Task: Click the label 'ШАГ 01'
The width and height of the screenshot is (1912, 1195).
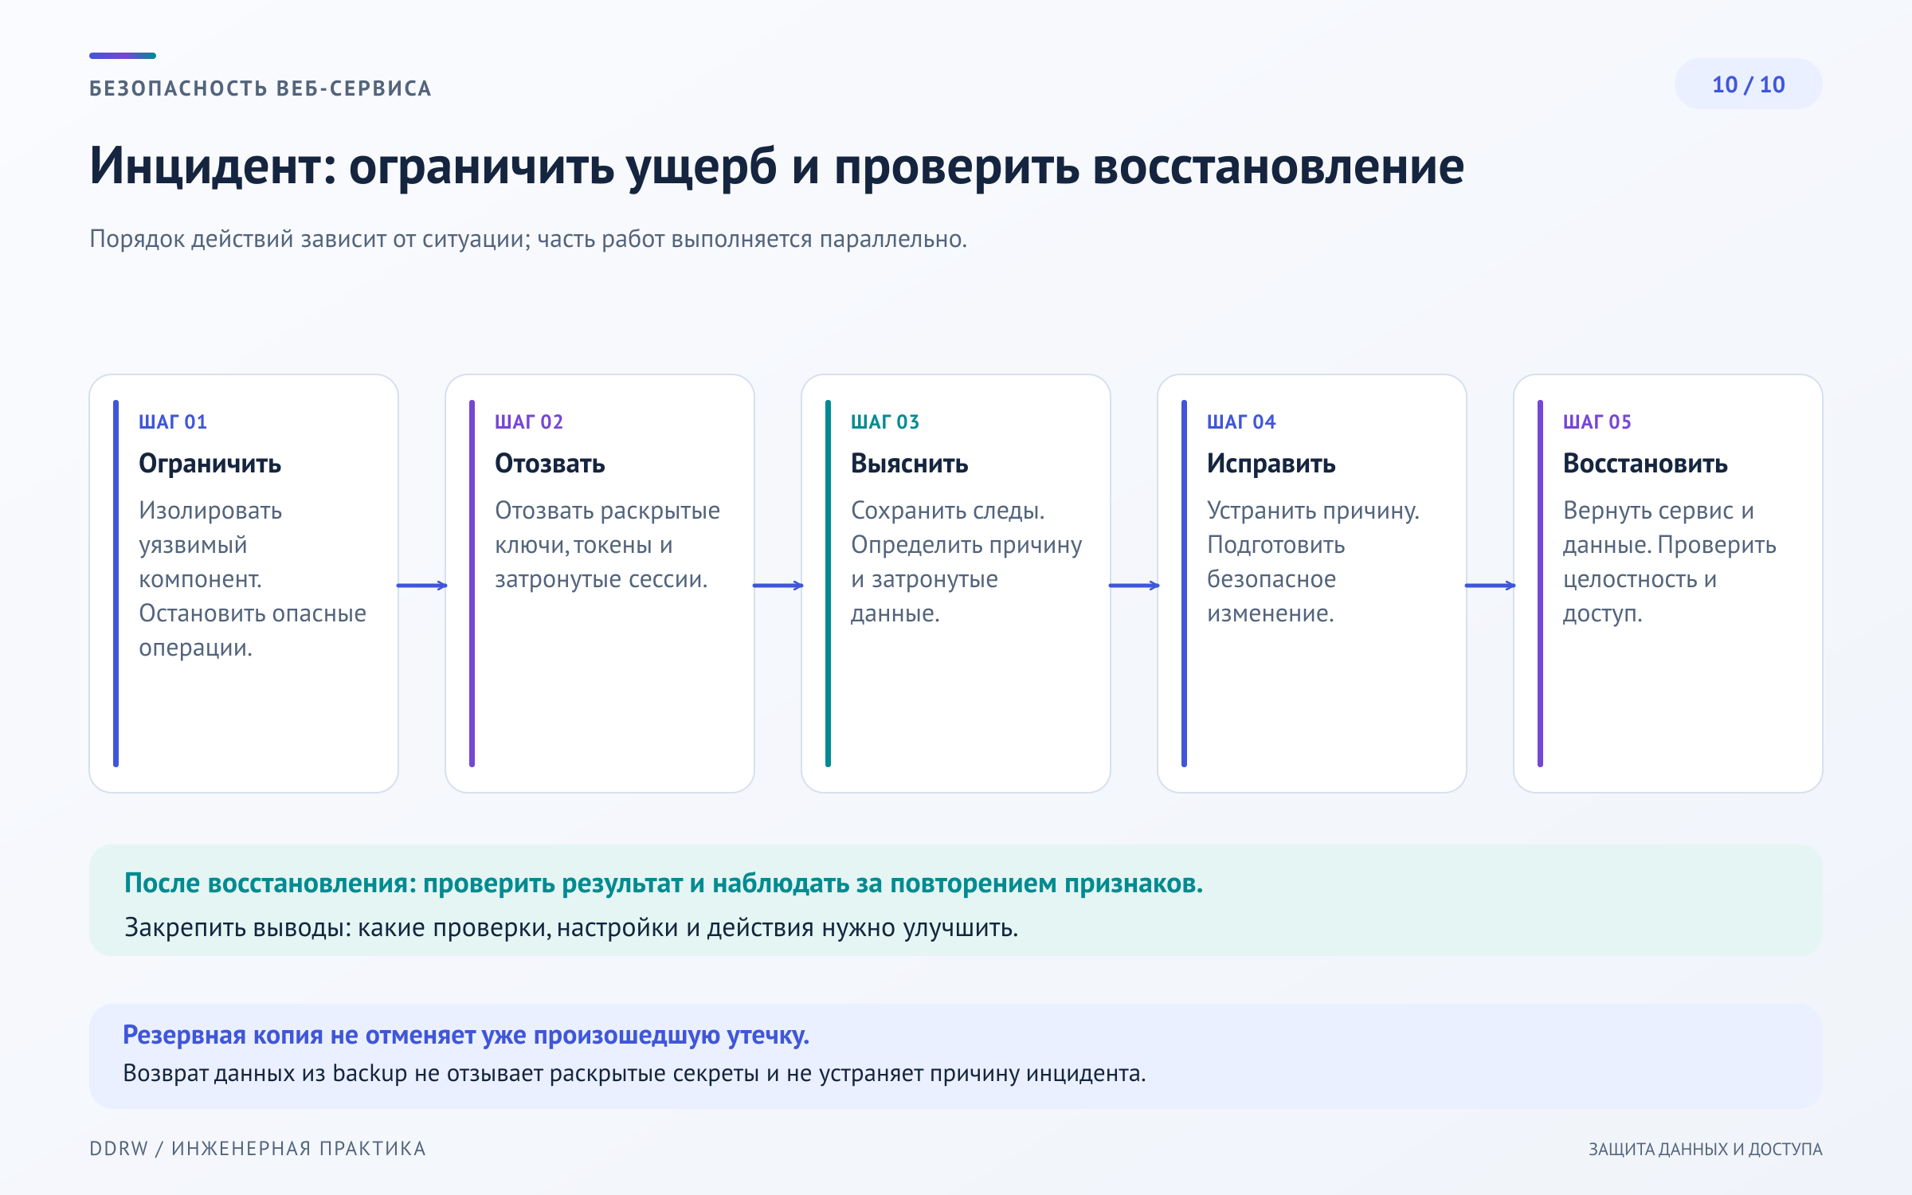Action: pos(173,422)
